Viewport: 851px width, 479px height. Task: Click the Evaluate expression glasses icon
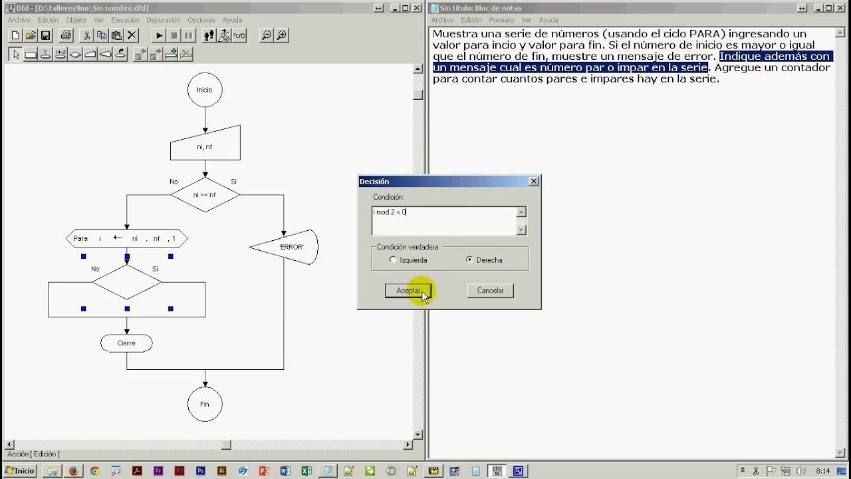click(x=239, y=35)
